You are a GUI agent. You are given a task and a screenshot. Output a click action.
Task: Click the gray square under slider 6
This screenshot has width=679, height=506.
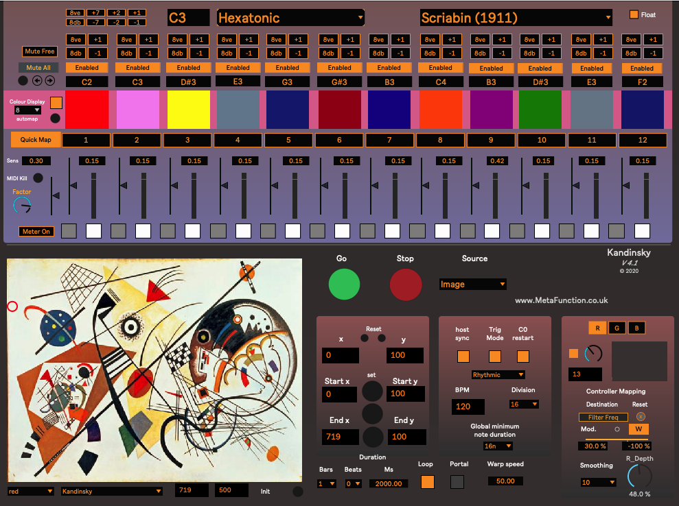click(x=317, y=231)
